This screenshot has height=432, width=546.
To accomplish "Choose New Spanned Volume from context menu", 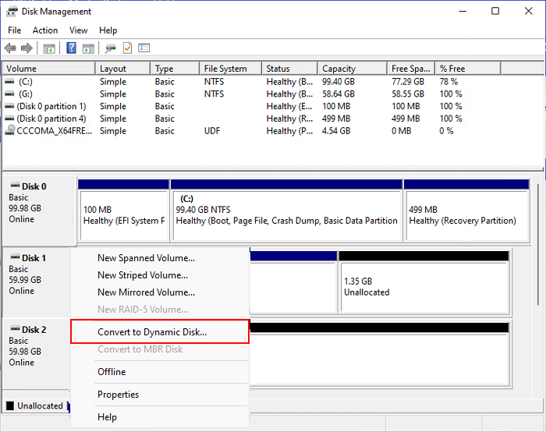I will (146, 258).
